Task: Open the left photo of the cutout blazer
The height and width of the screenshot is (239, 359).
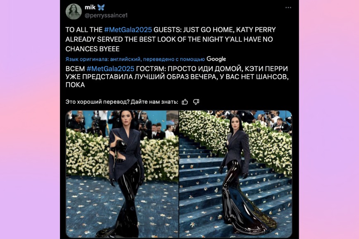Action: tap(122, 174)
